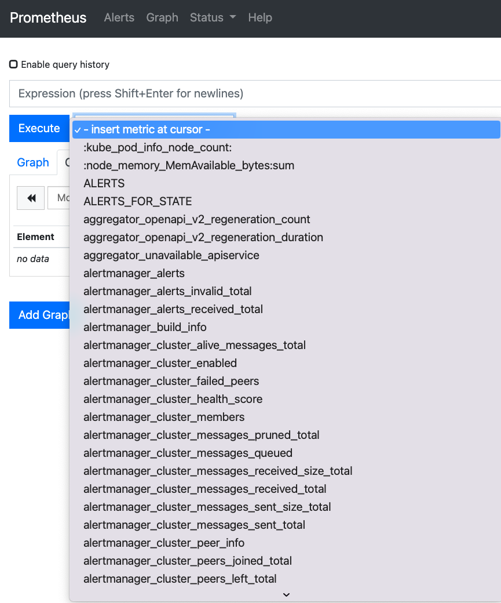Image resolution: width=501 pixels, height=603 pixels.
Task: Open the Alerts page in navbar
Action: pyautogui.click(x=119, y=17)
